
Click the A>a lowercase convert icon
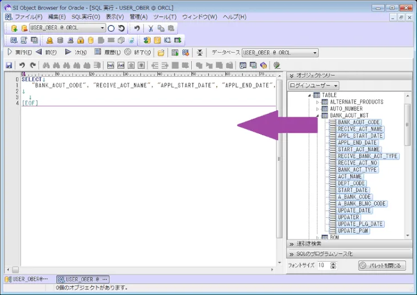[121, 66]
